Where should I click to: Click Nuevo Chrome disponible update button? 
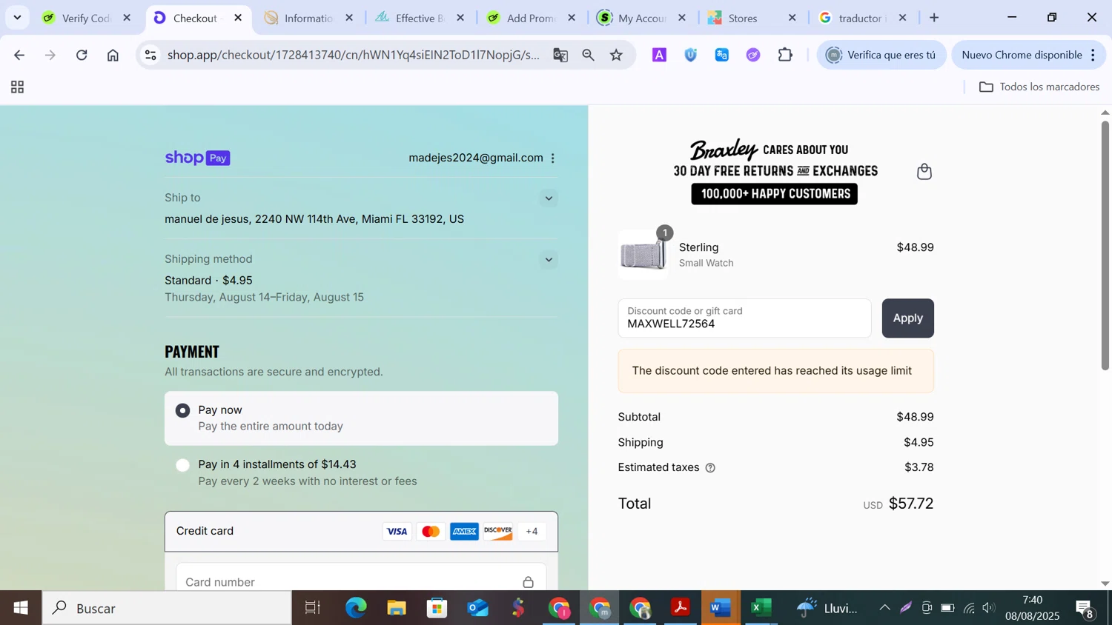[1027, 55]
